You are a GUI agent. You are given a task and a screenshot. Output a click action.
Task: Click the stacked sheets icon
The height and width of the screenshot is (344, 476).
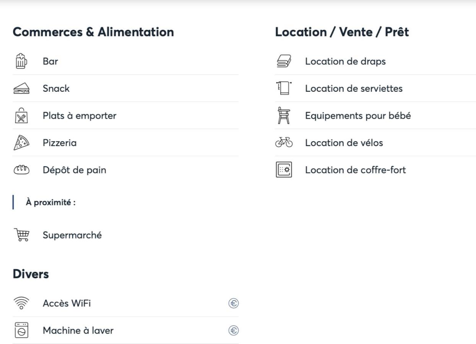tap(283, 61)
